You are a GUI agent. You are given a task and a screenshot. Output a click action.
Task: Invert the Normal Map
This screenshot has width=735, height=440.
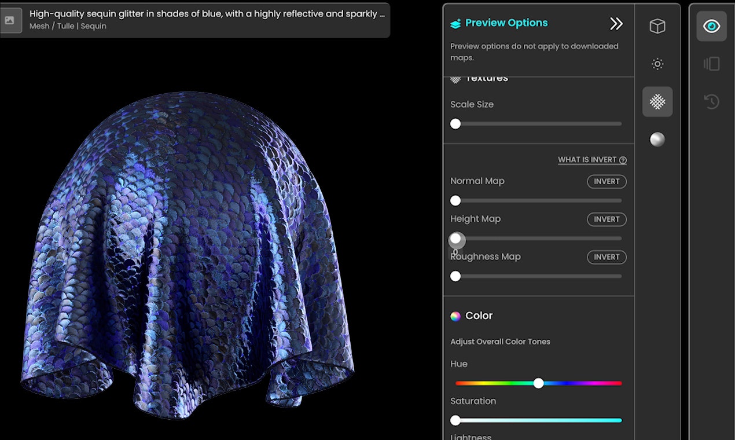point(607,181)
